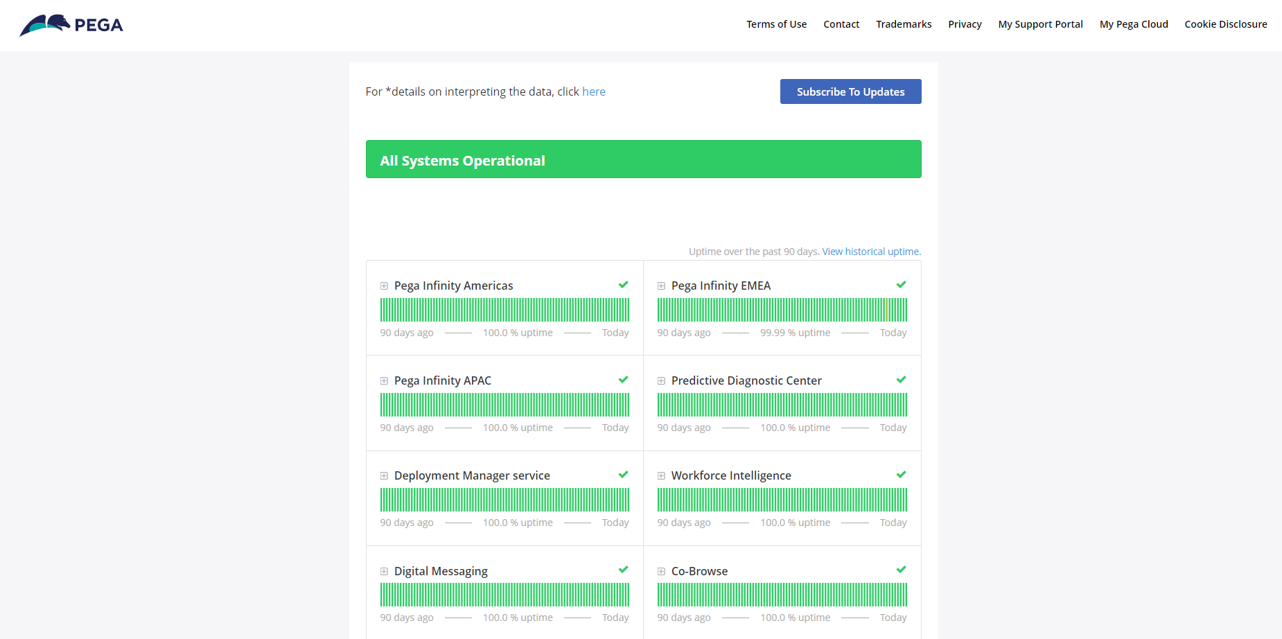The width and height of the screenshot is (1282, 639).
Task: Click Deployment Manager service uptime bar graph
Action: tap(504, 500)
